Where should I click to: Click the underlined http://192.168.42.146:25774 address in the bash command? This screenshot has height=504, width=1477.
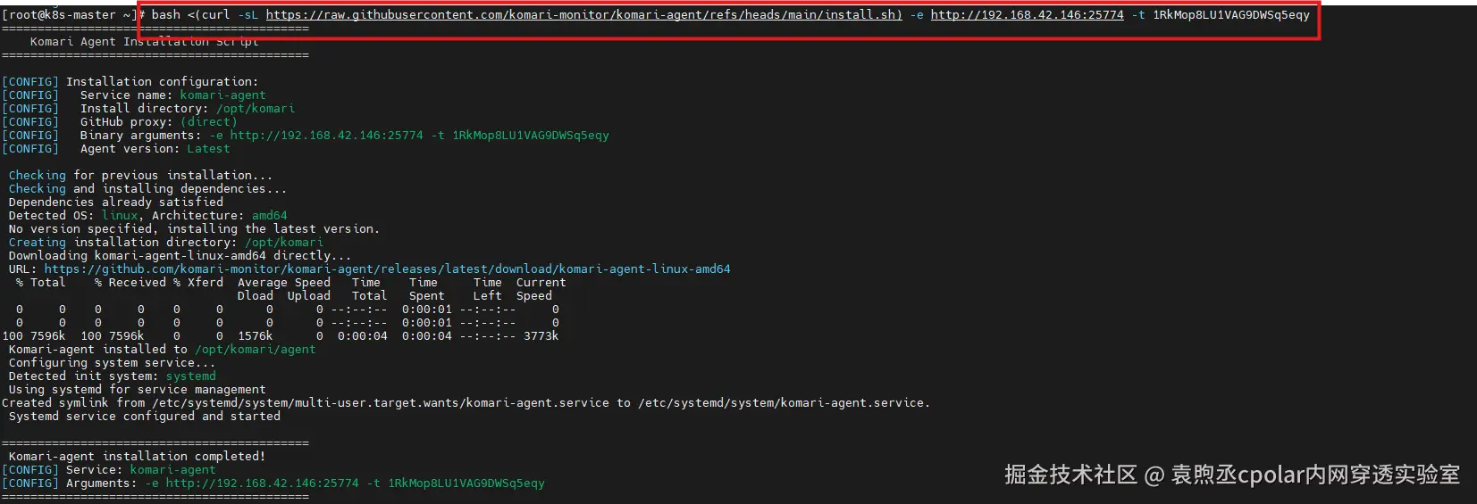coord(1027,15)
